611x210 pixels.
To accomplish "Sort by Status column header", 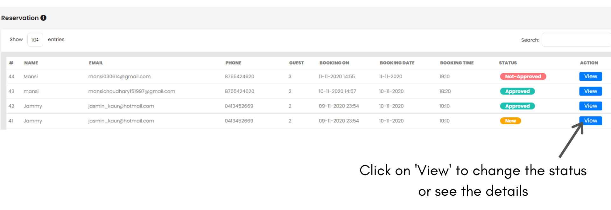I will [x=508, y=63].
